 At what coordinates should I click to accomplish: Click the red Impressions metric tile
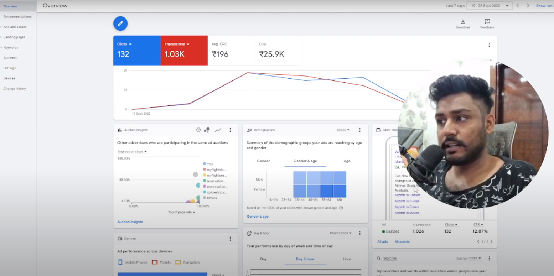(184, 50)
